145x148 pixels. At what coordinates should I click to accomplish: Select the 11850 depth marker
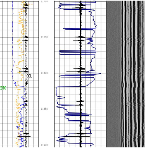[x=44, y=109]
